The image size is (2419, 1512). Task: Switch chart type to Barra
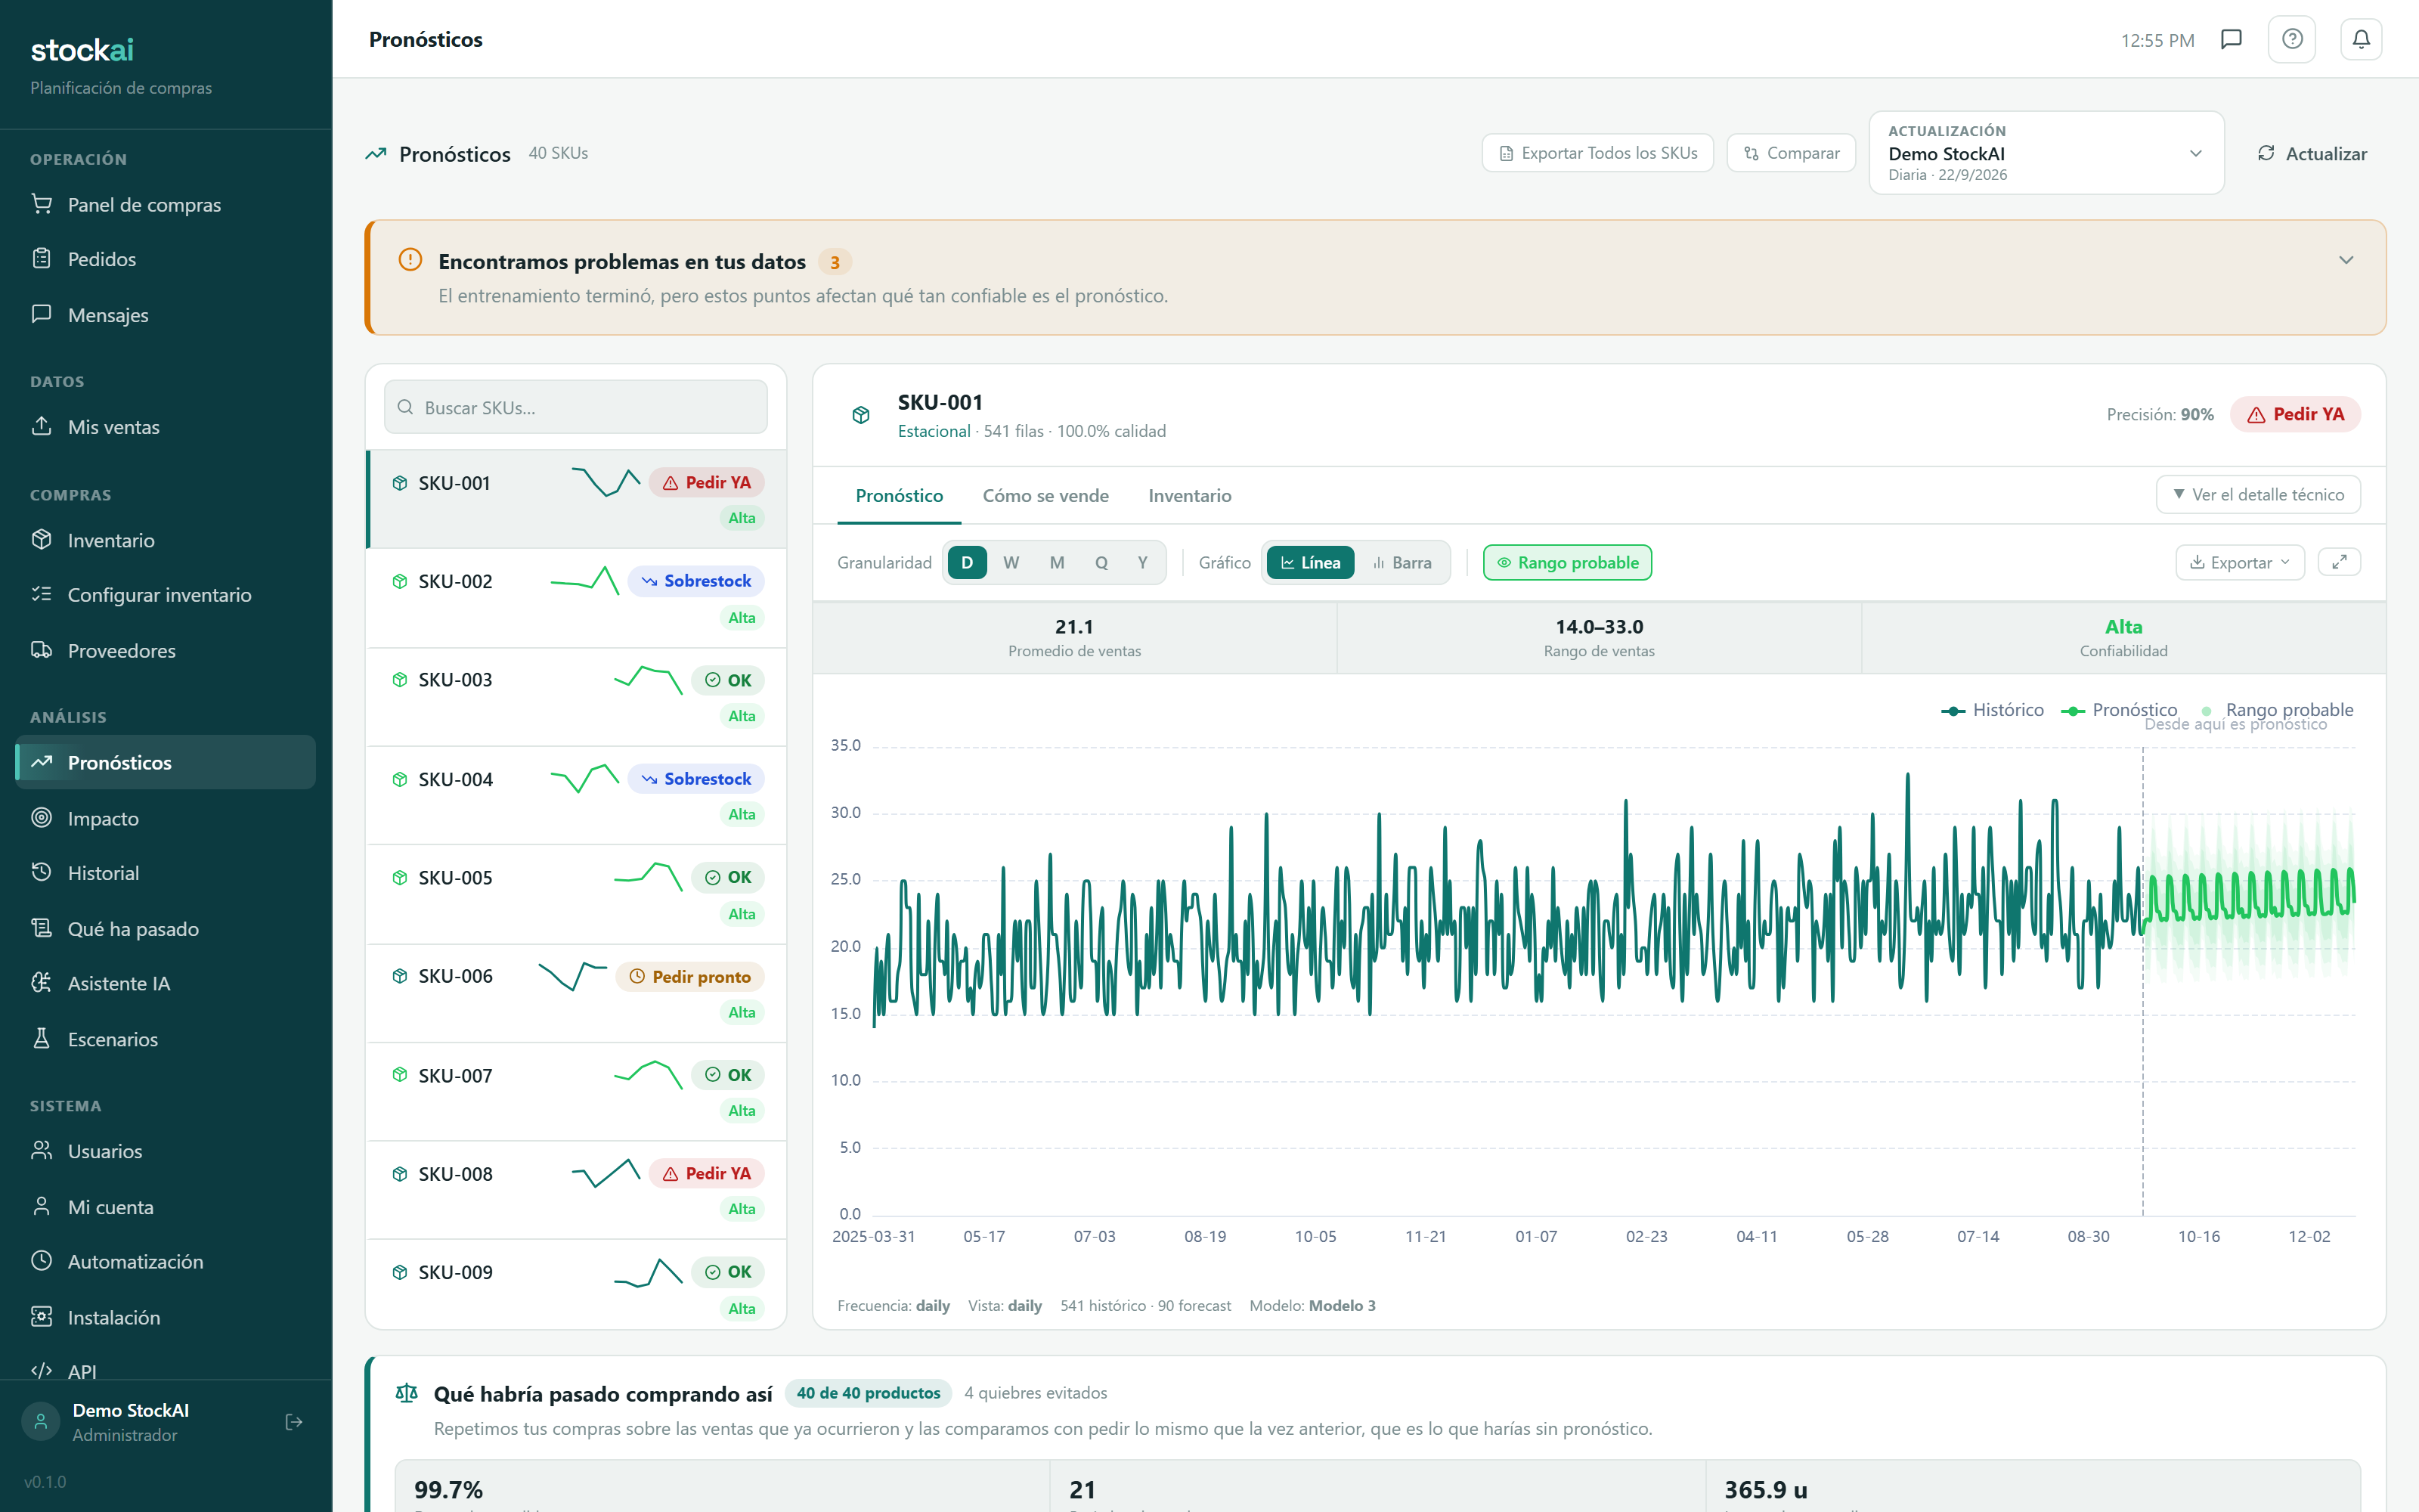coord(1402,563)
